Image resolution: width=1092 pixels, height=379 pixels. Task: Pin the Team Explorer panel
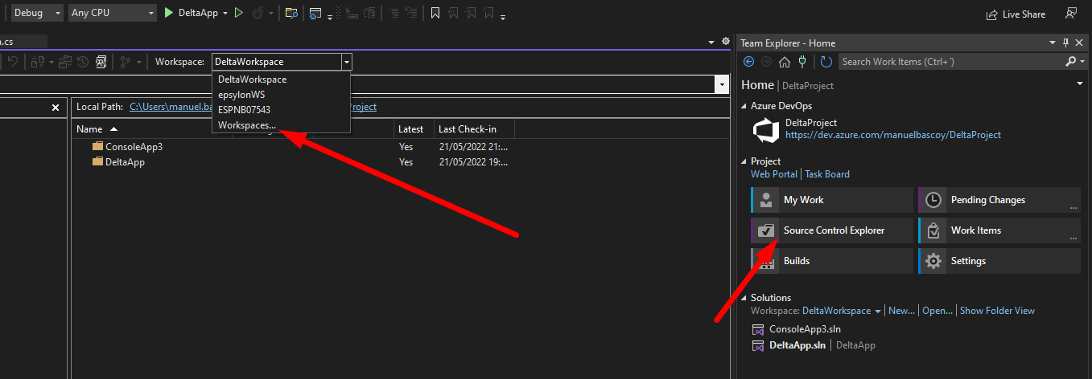coord(1066,43)
